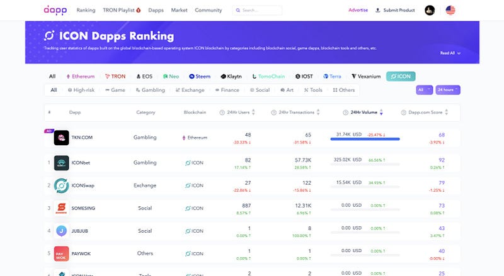Filter by Others category
The width and height of the screenshot is (504, 276).
[x=343, y=90]
